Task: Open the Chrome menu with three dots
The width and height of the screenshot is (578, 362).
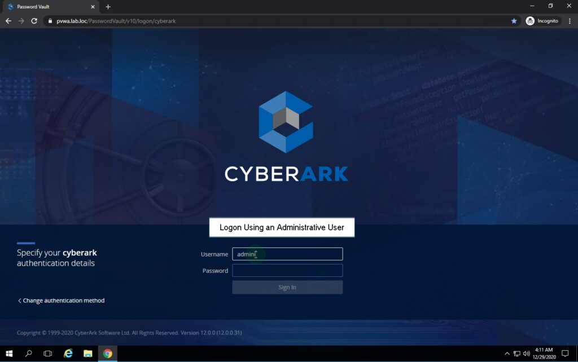Action: (x=571, y=20)
